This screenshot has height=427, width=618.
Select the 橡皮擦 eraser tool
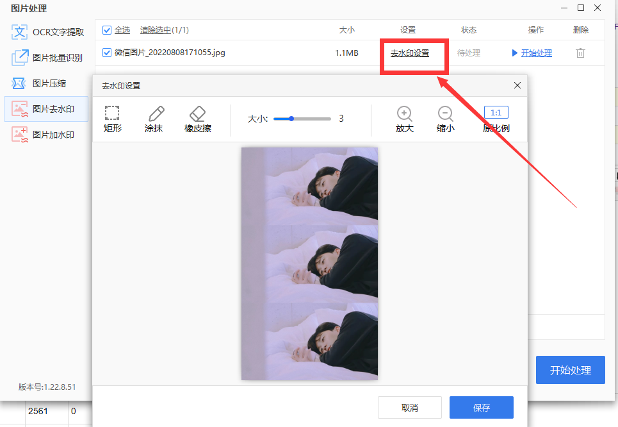[x=198, y=119]
